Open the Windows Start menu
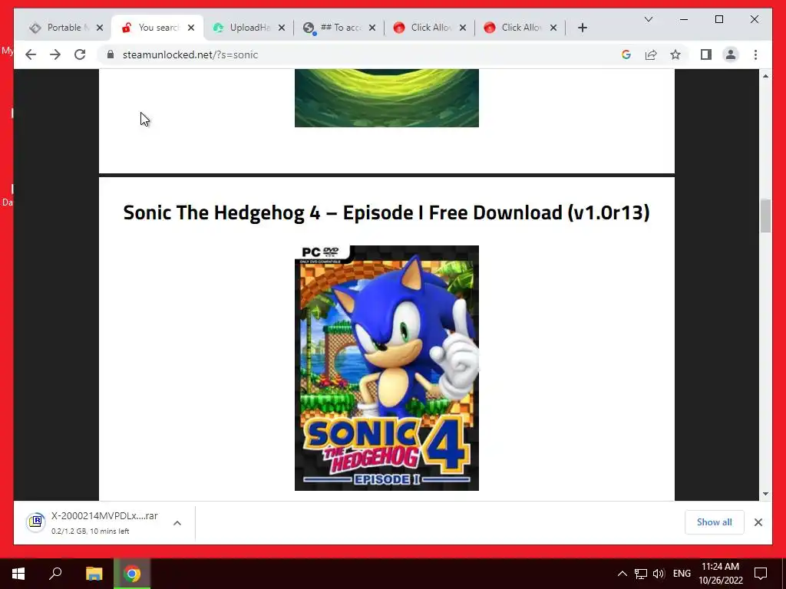This screenshot has height=589, width=786. click(x=18, y=574)
